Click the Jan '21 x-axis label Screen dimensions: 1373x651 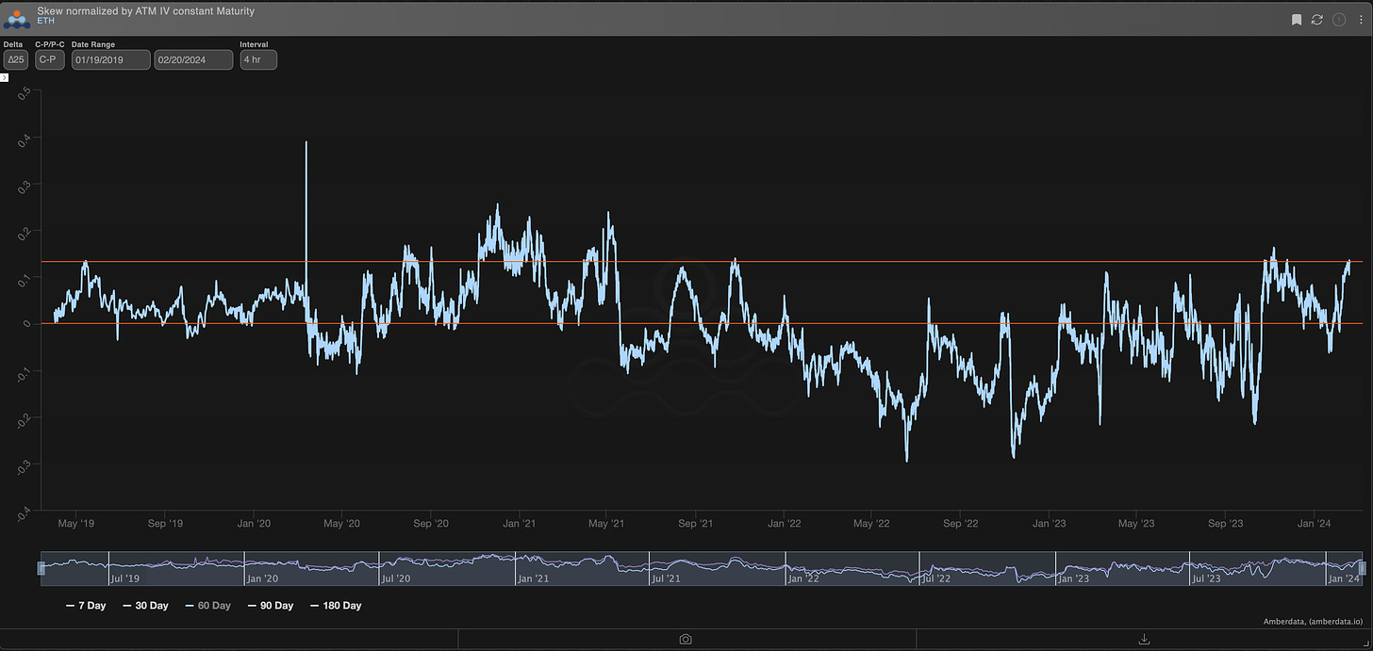point(519,523)
